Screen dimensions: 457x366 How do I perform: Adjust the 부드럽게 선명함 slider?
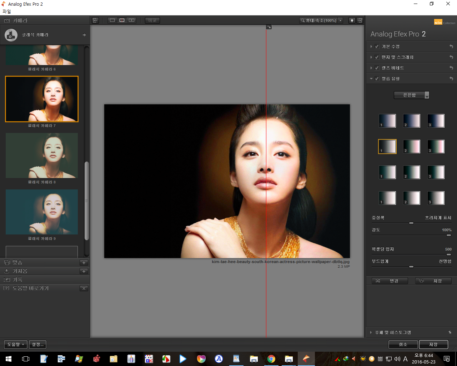tap(411, 267)
